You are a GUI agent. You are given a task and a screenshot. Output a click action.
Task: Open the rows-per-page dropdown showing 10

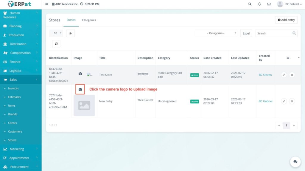[56, 33]
